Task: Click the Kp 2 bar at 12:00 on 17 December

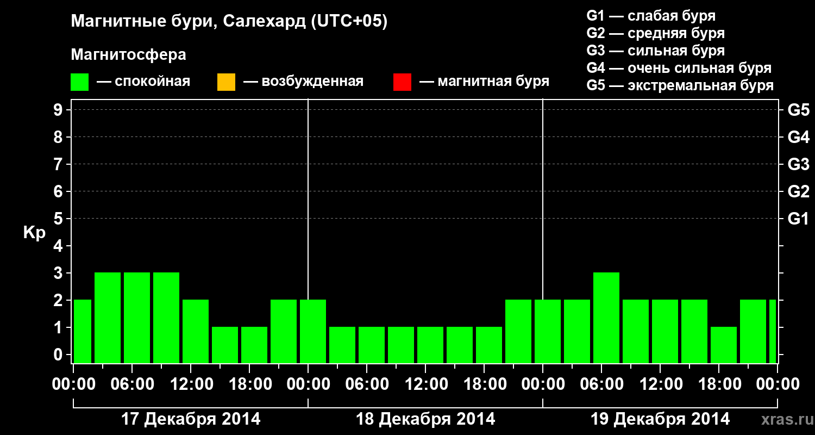Action: [196, 331]
